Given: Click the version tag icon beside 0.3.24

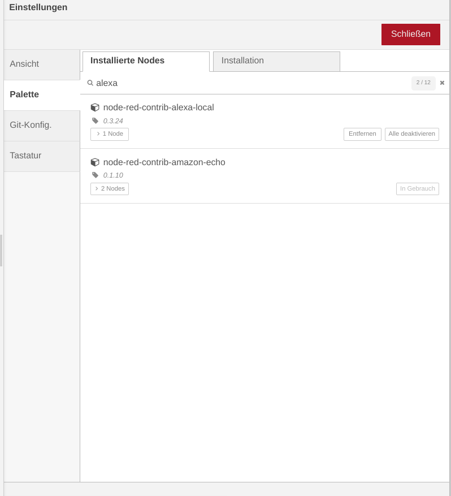Looking at the screenshot, I should tap(95, 120).
